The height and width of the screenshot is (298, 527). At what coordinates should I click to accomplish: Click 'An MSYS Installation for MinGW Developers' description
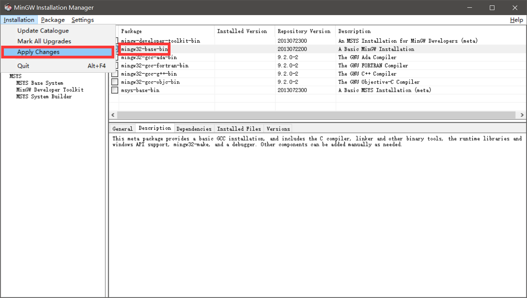tap(408, 41)
